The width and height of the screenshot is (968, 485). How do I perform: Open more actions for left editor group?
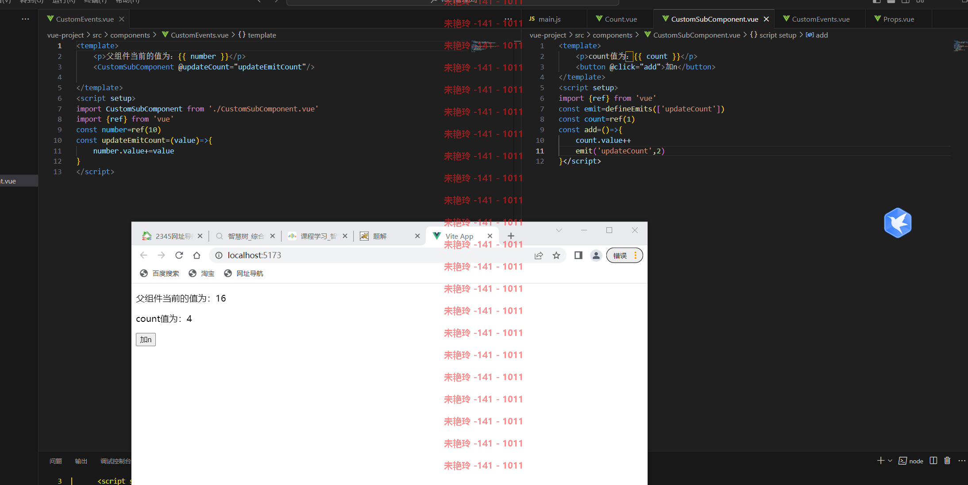coord(508,19)
